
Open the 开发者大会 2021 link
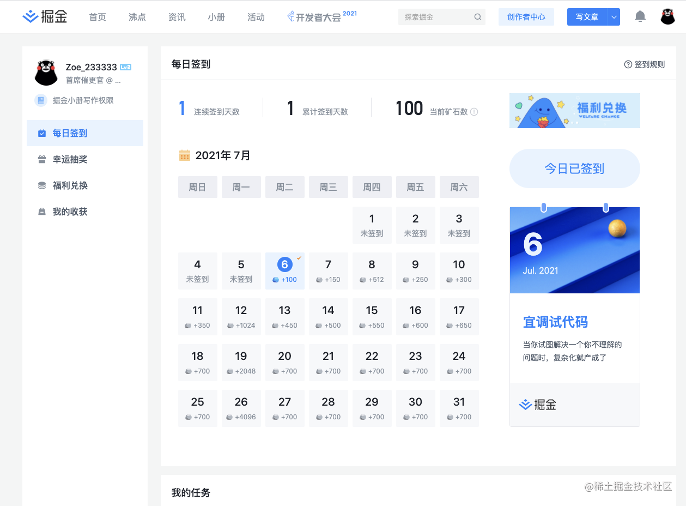[322, 16]
